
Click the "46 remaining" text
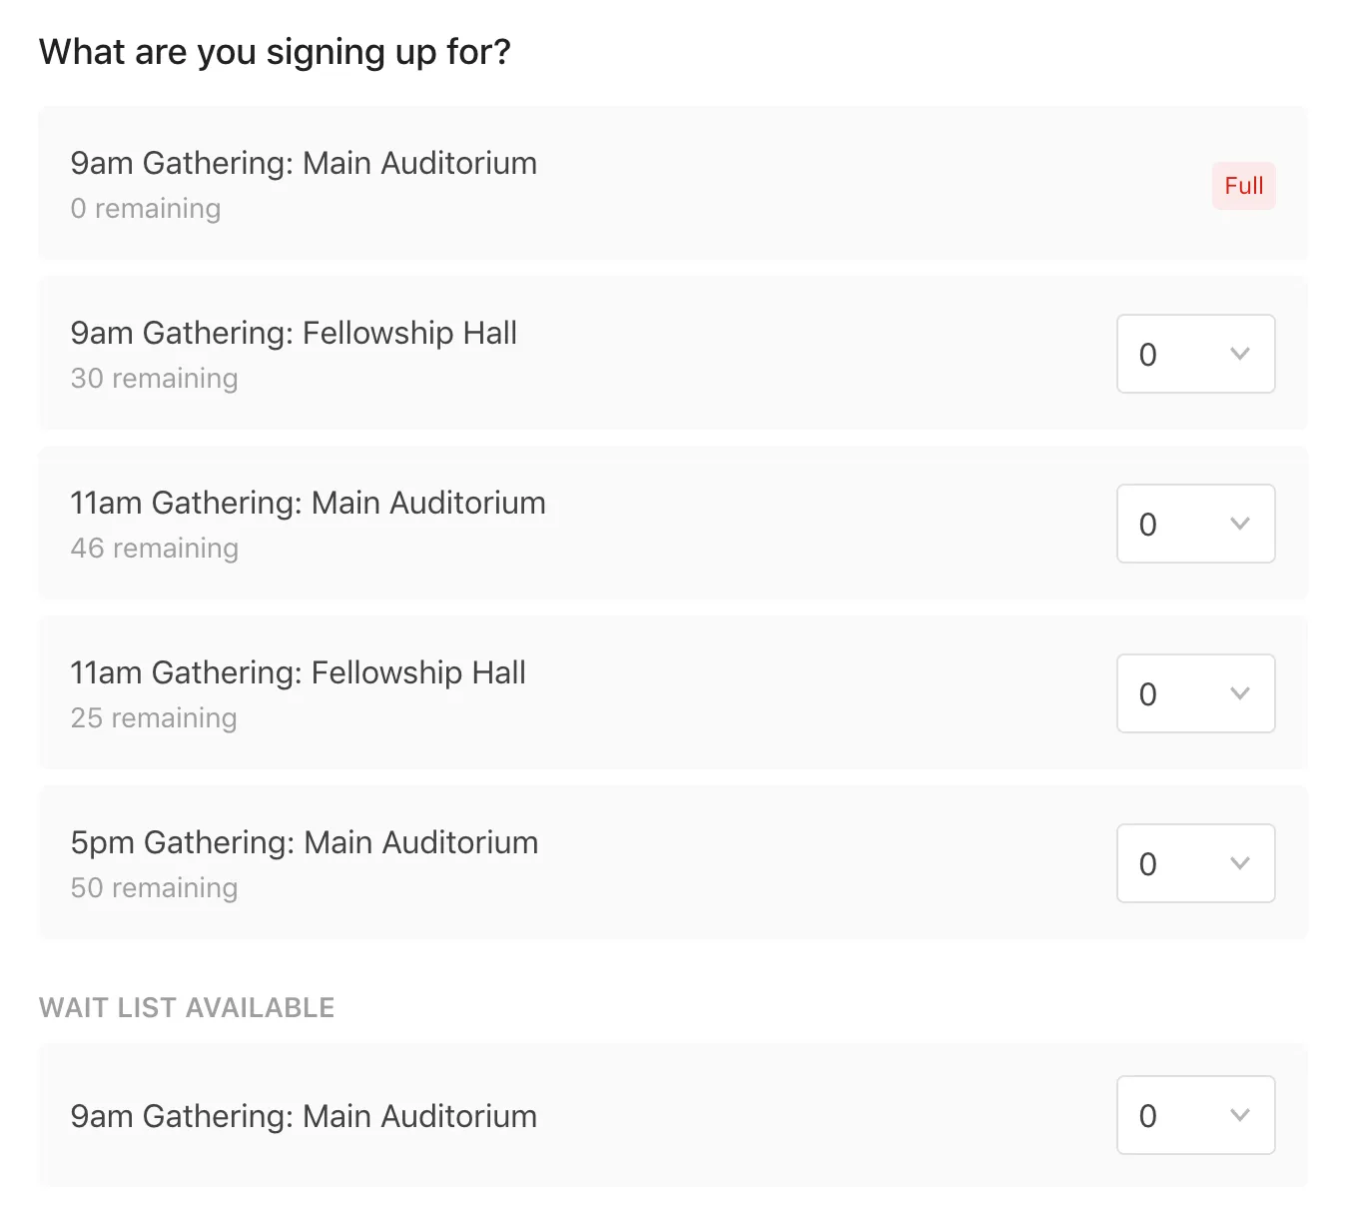pyautogui.click(x=154, y=549)
